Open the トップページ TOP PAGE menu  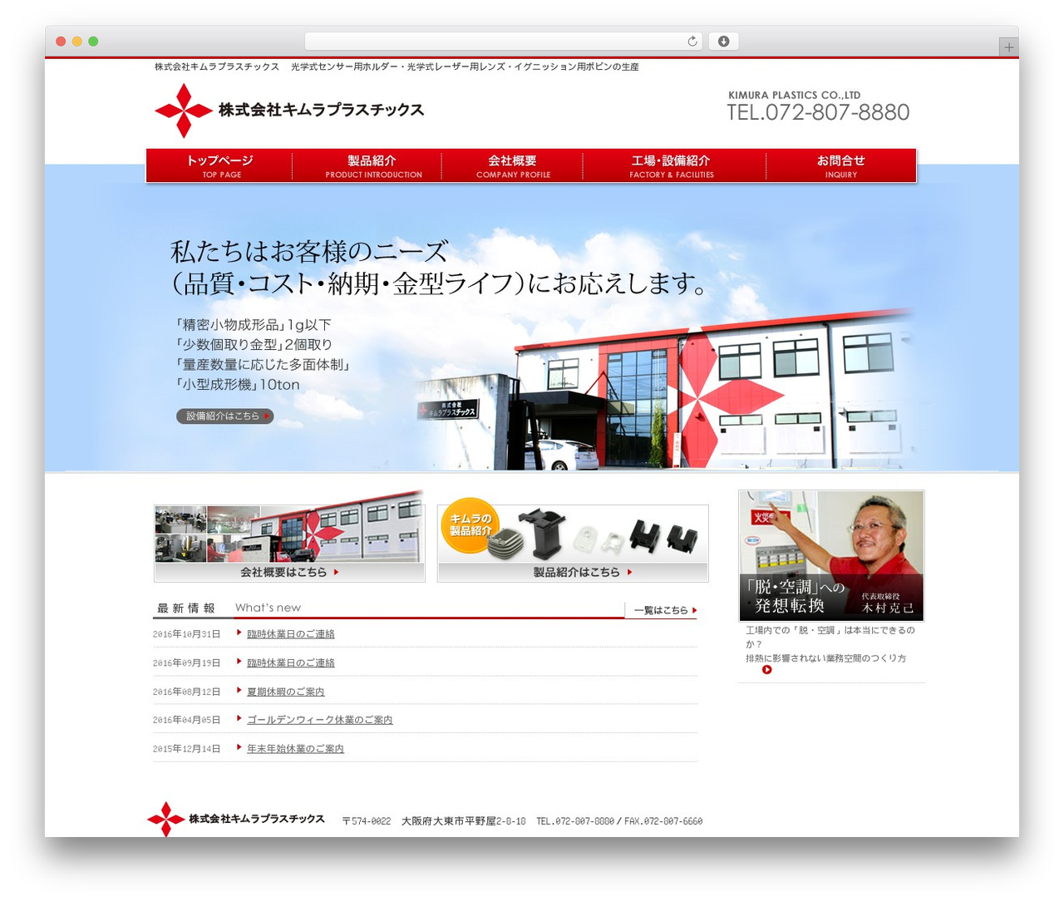click(220, 165)
